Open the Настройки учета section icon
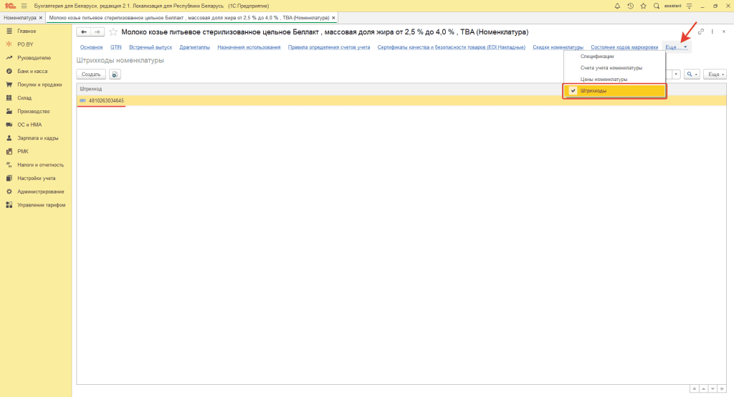The height and width of the screenshot is (397, 734). (x=9, y=178)
